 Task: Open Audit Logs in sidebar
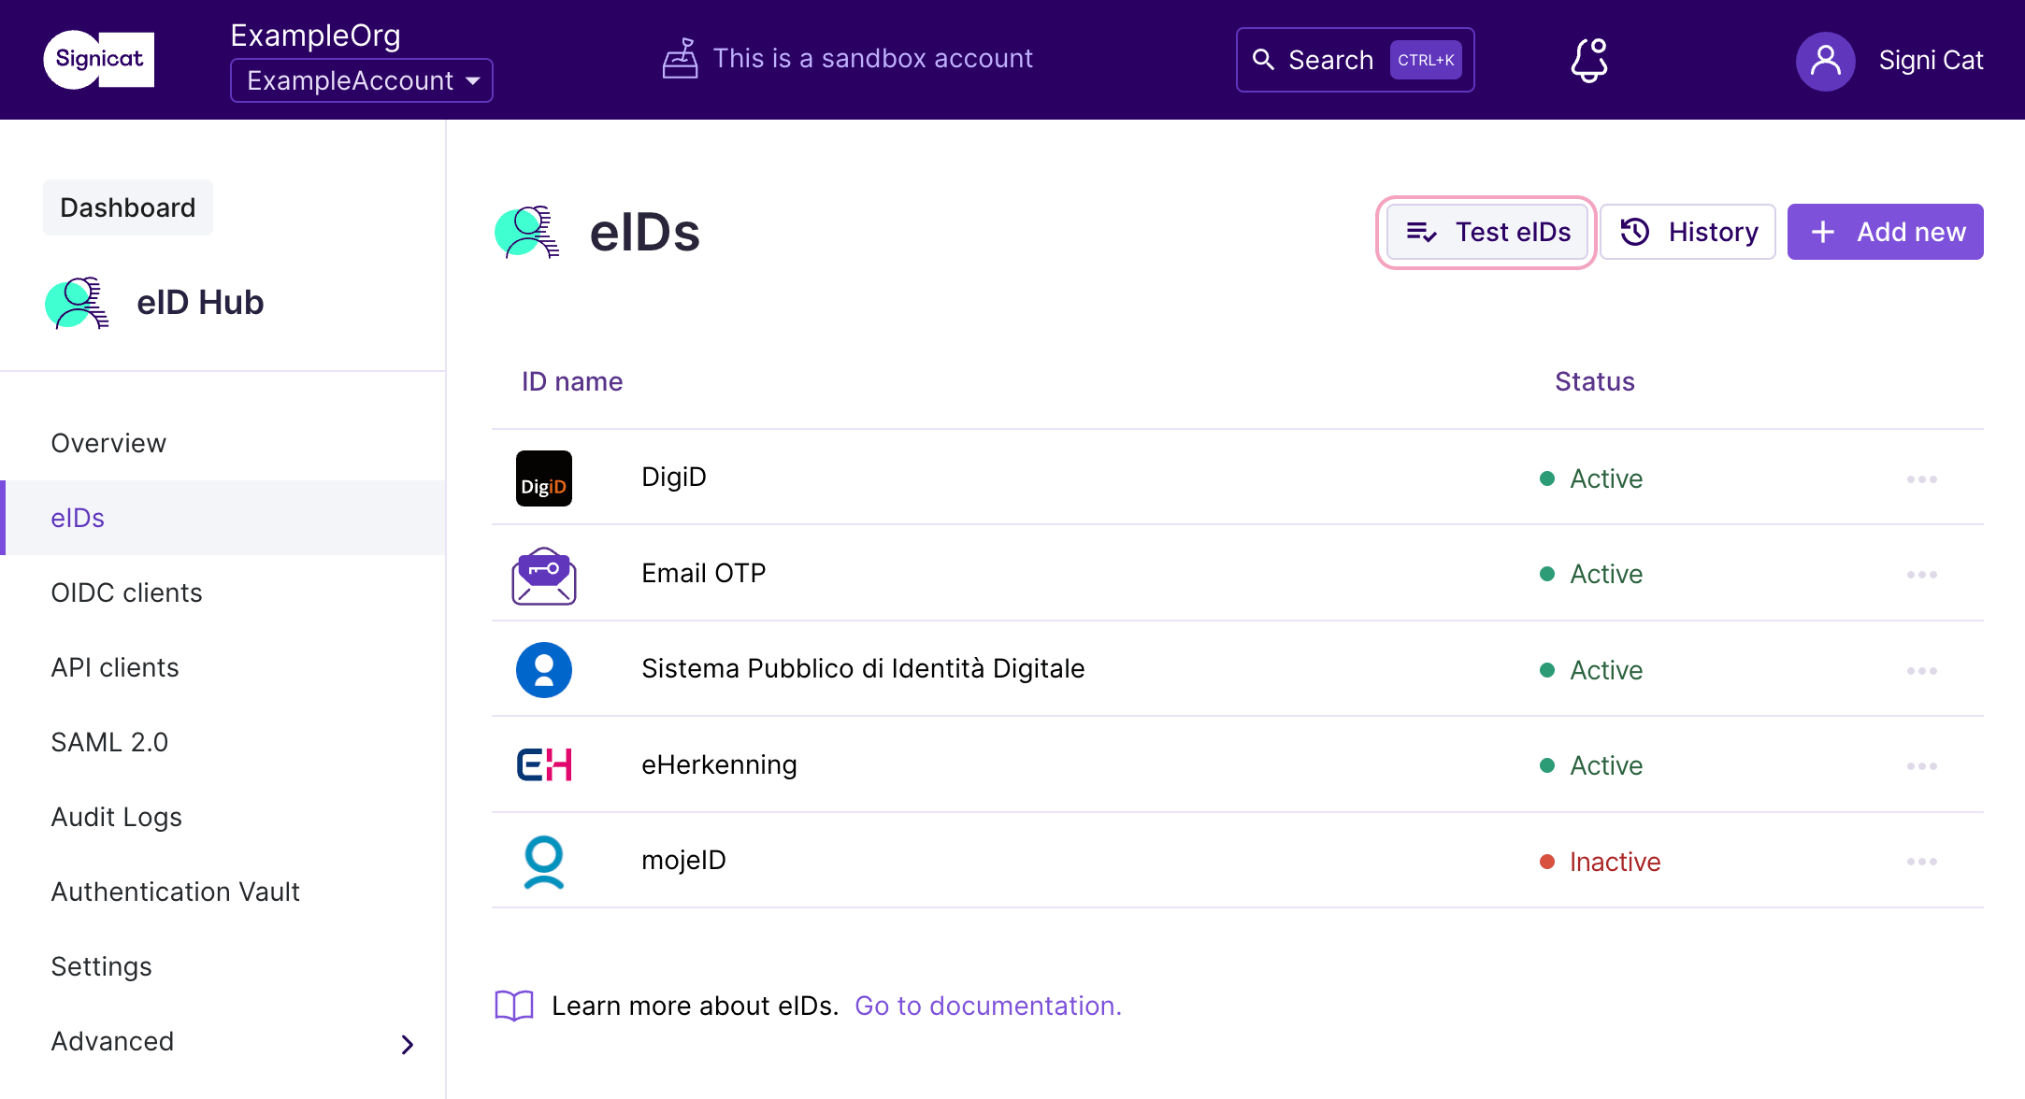click(116, 817)
